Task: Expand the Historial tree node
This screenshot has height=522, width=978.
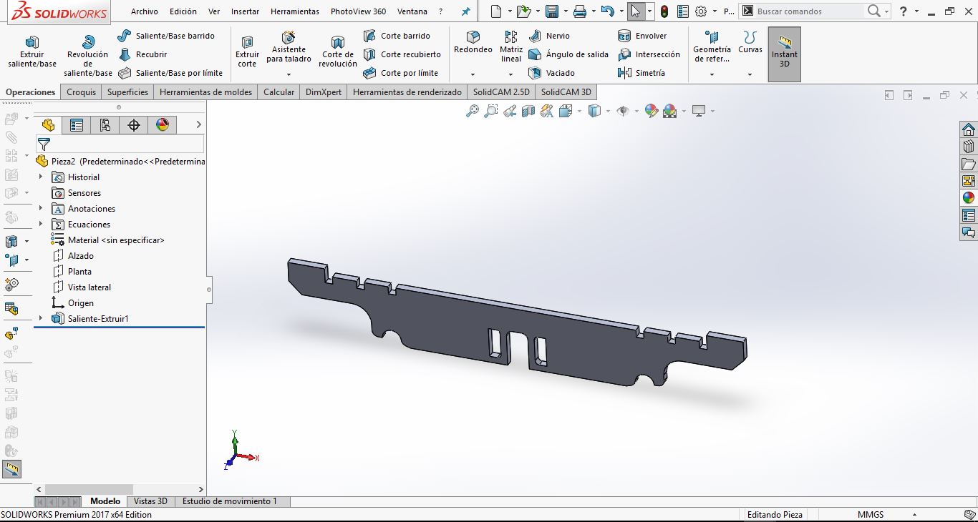Action: tap(41, 177)
